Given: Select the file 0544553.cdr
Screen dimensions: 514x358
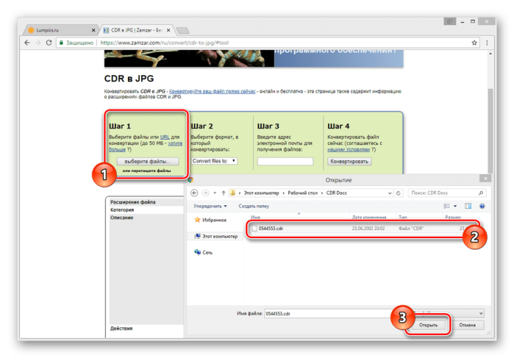Looking at the screenshot, I should (x=361, y=229).
